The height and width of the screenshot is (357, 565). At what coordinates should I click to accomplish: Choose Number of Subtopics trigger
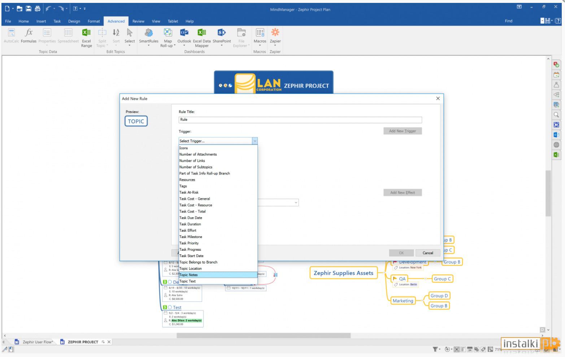point(218,167)
